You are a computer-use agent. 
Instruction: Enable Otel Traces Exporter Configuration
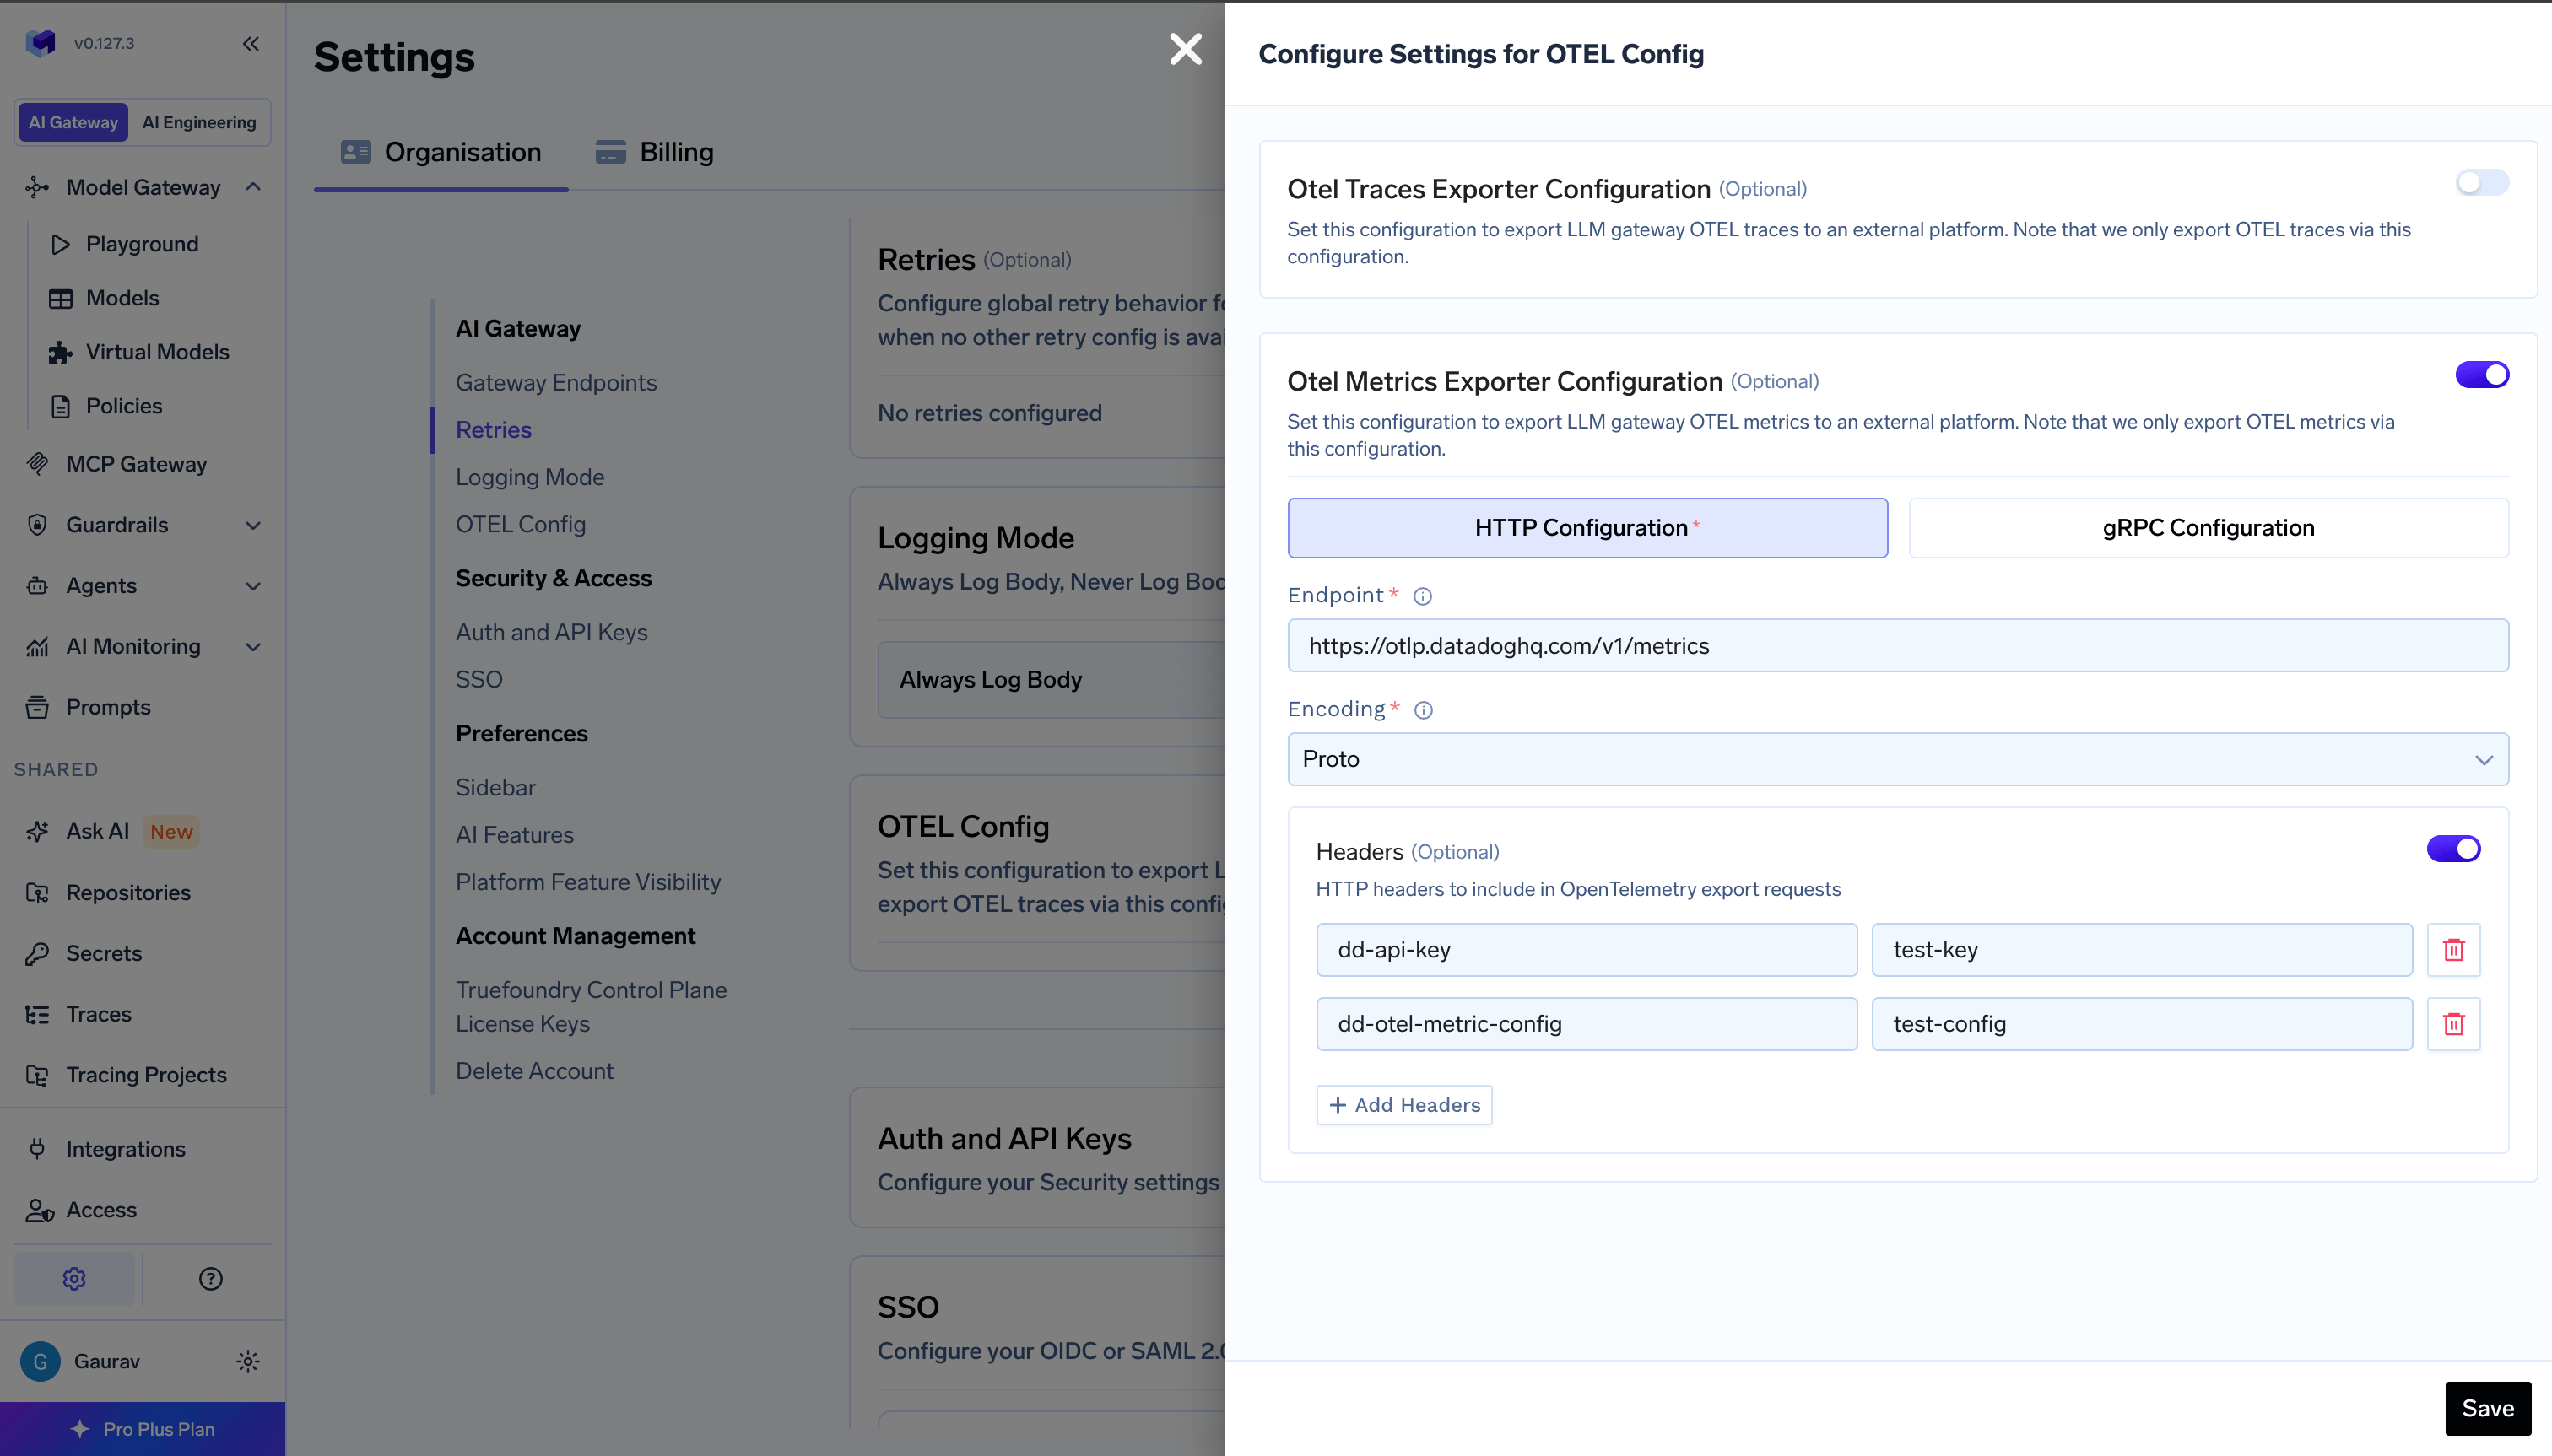[2482, 183]
